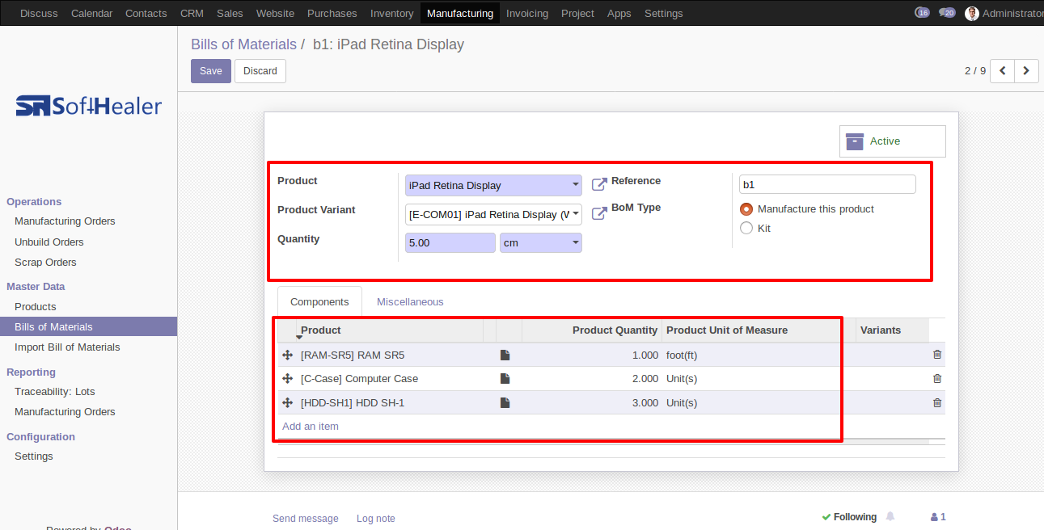1044x530 pixels.
Task: Click Add an item link
Action: click(311, 427)
